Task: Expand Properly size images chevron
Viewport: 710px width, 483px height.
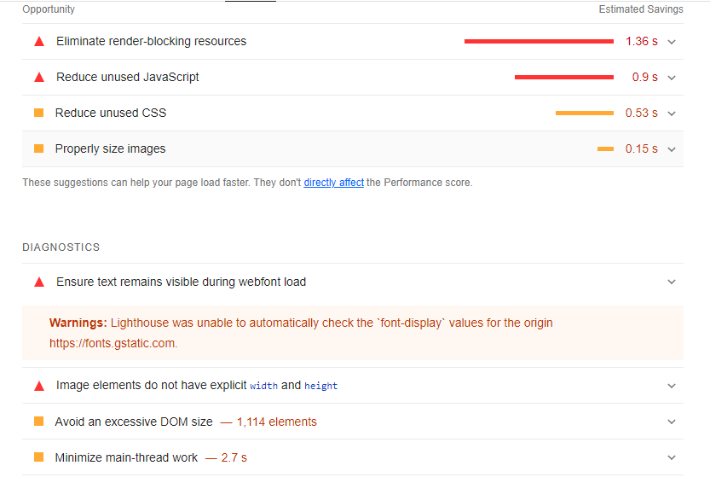Action: pos(672,149)
